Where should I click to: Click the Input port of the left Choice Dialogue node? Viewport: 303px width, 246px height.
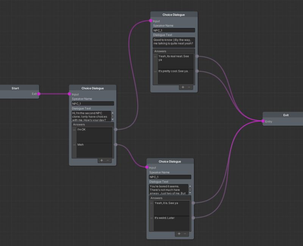point(70,94)
